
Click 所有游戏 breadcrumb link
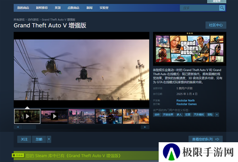pos(19,20)
